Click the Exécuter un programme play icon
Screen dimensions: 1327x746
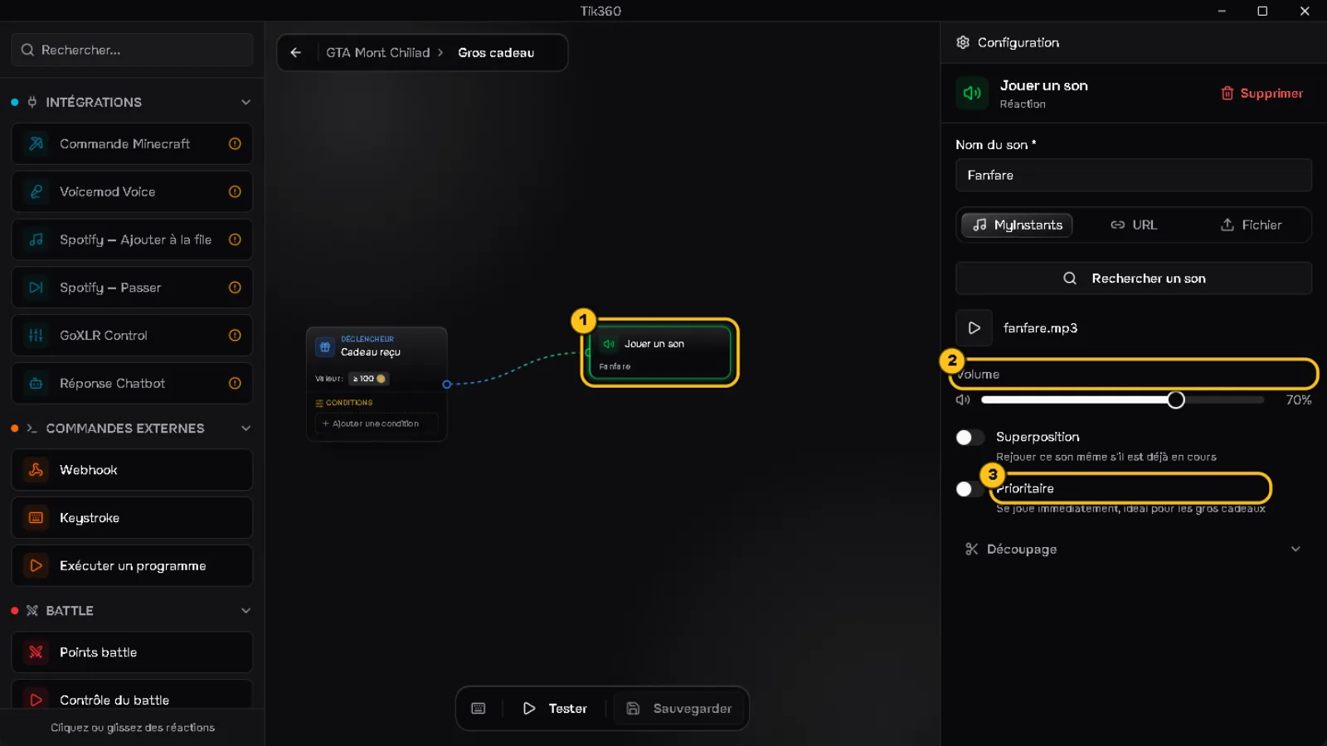[x=36, y=566]
